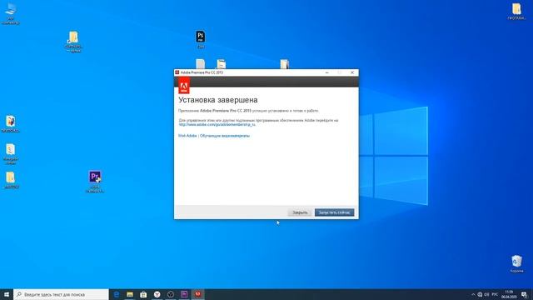Show hidden system tray icons
The image size is (533, 300).
click(x=473, y=294)
